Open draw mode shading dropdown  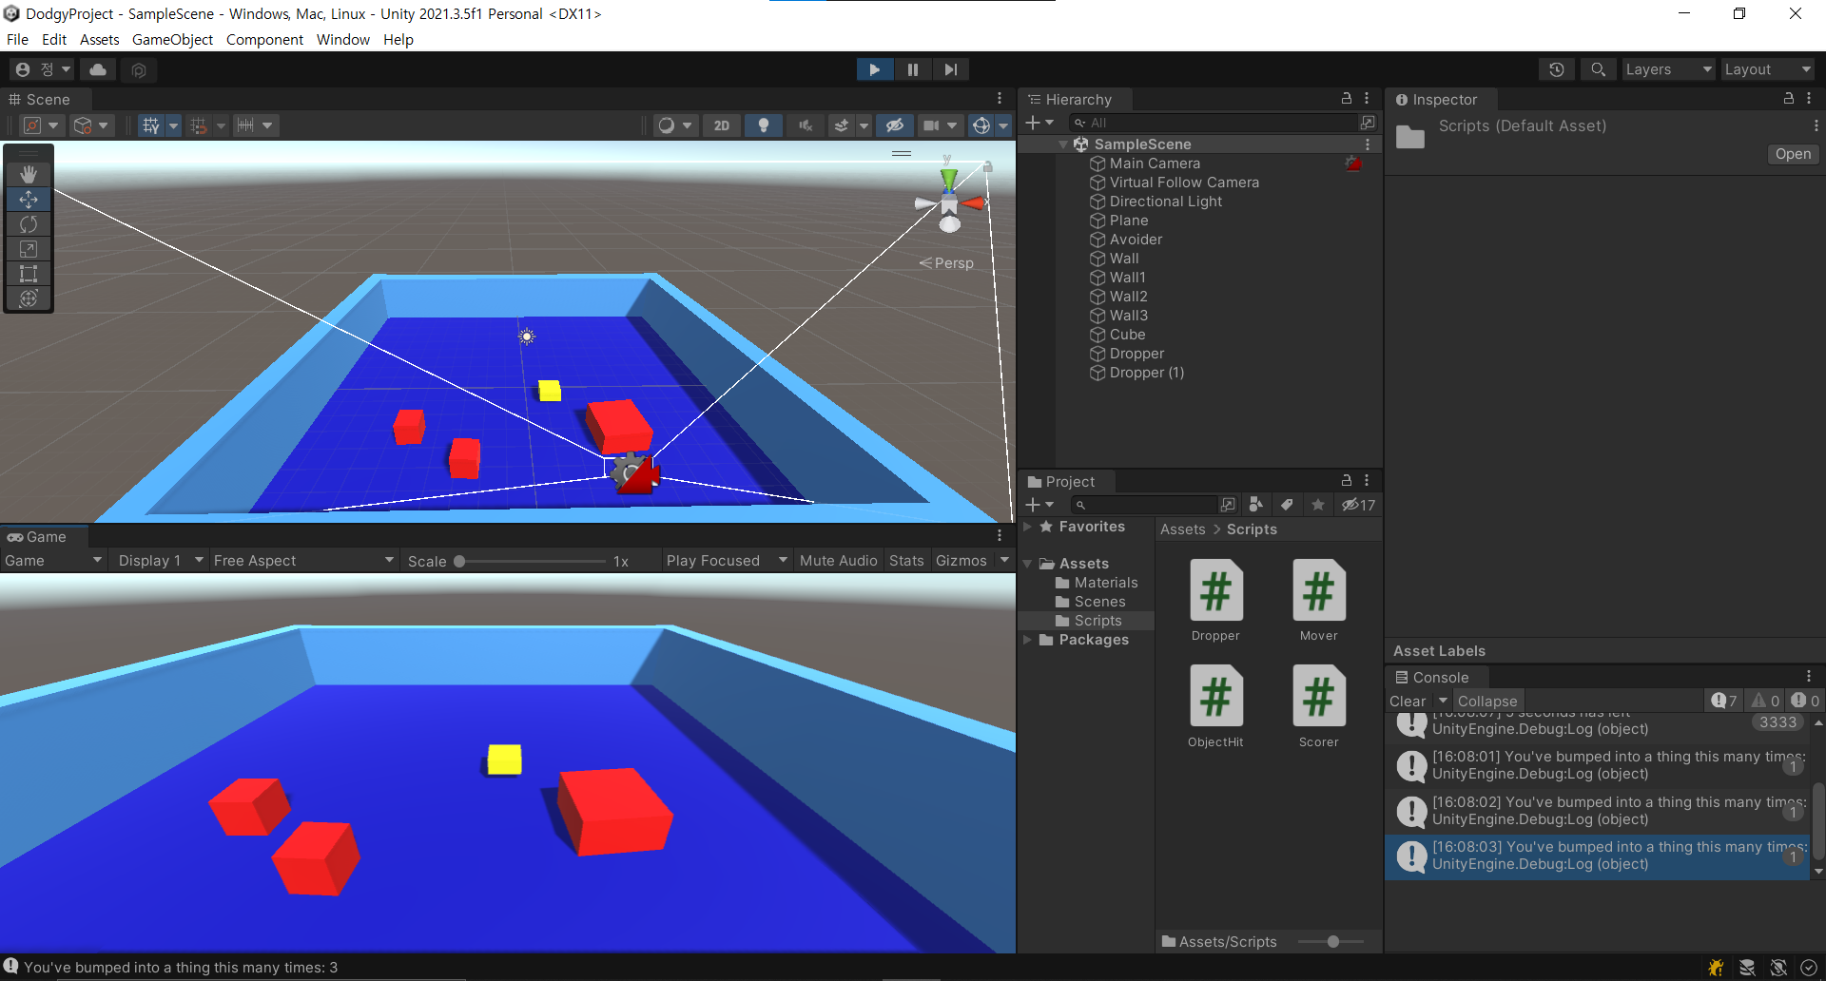(675, 125)
